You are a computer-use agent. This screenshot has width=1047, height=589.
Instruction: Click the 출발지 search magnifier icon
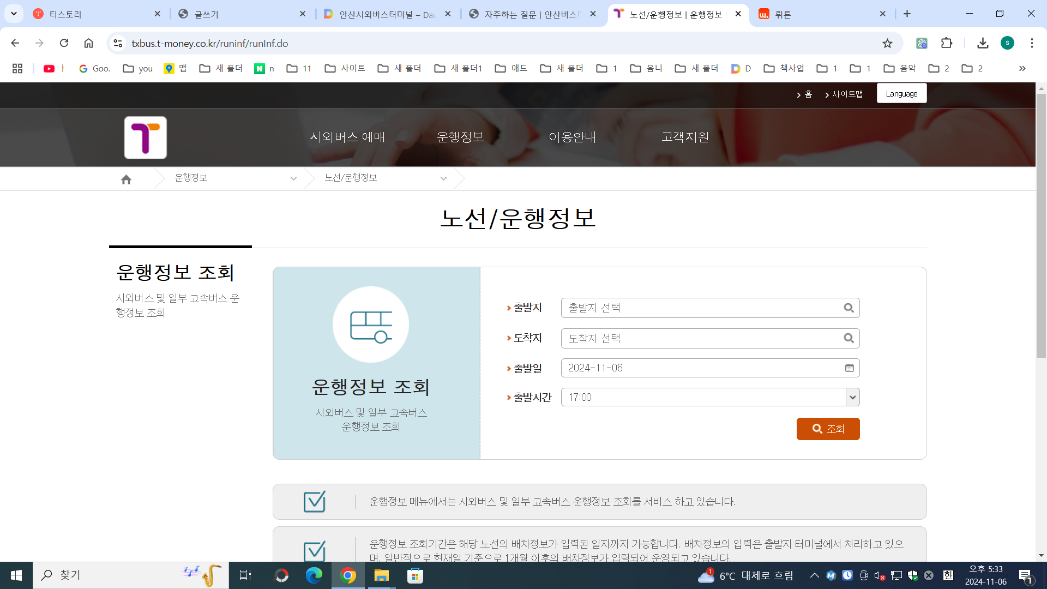tap(849, 308)
